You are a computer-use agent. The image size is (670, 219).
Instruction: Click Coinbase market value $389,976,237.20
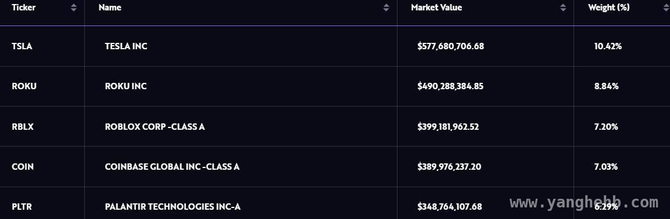pos(449,167)
